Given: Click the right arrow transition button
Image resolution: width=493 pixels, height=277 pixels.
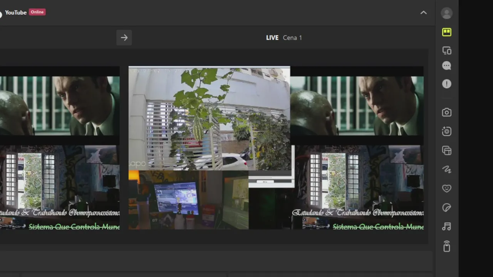Looking at the screenshot, I should [x=124, y=38].
